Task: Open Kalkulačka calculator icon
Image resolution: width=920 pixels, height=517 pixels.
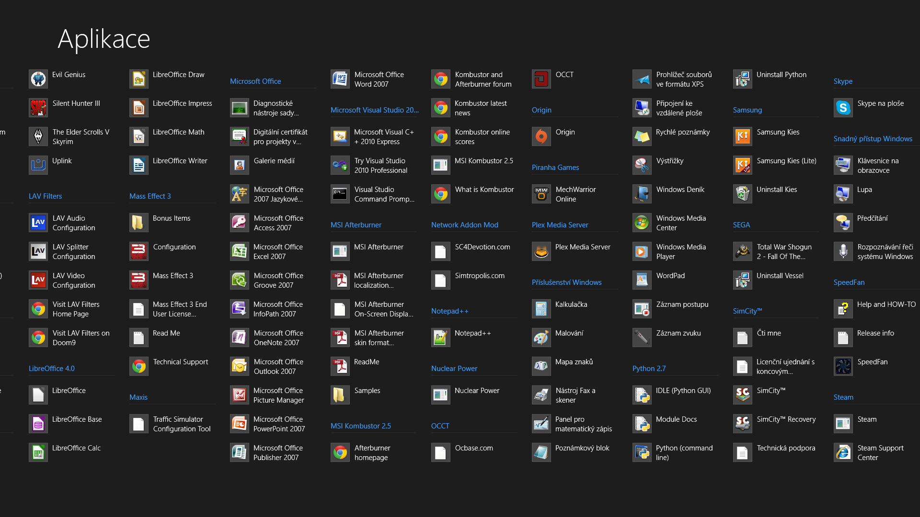Action: pos(541,309)
